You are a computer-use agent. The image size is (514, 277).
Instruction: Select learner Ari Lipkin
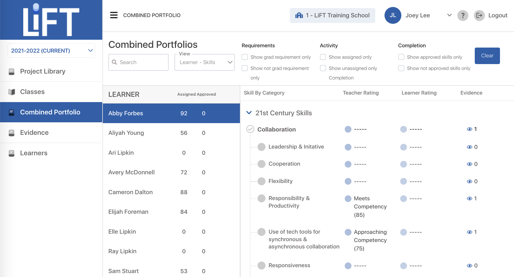171,153
